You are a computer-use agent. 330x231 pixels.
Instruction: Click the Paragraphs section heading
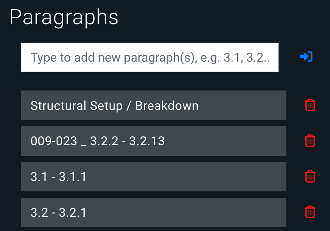(64, 17)
